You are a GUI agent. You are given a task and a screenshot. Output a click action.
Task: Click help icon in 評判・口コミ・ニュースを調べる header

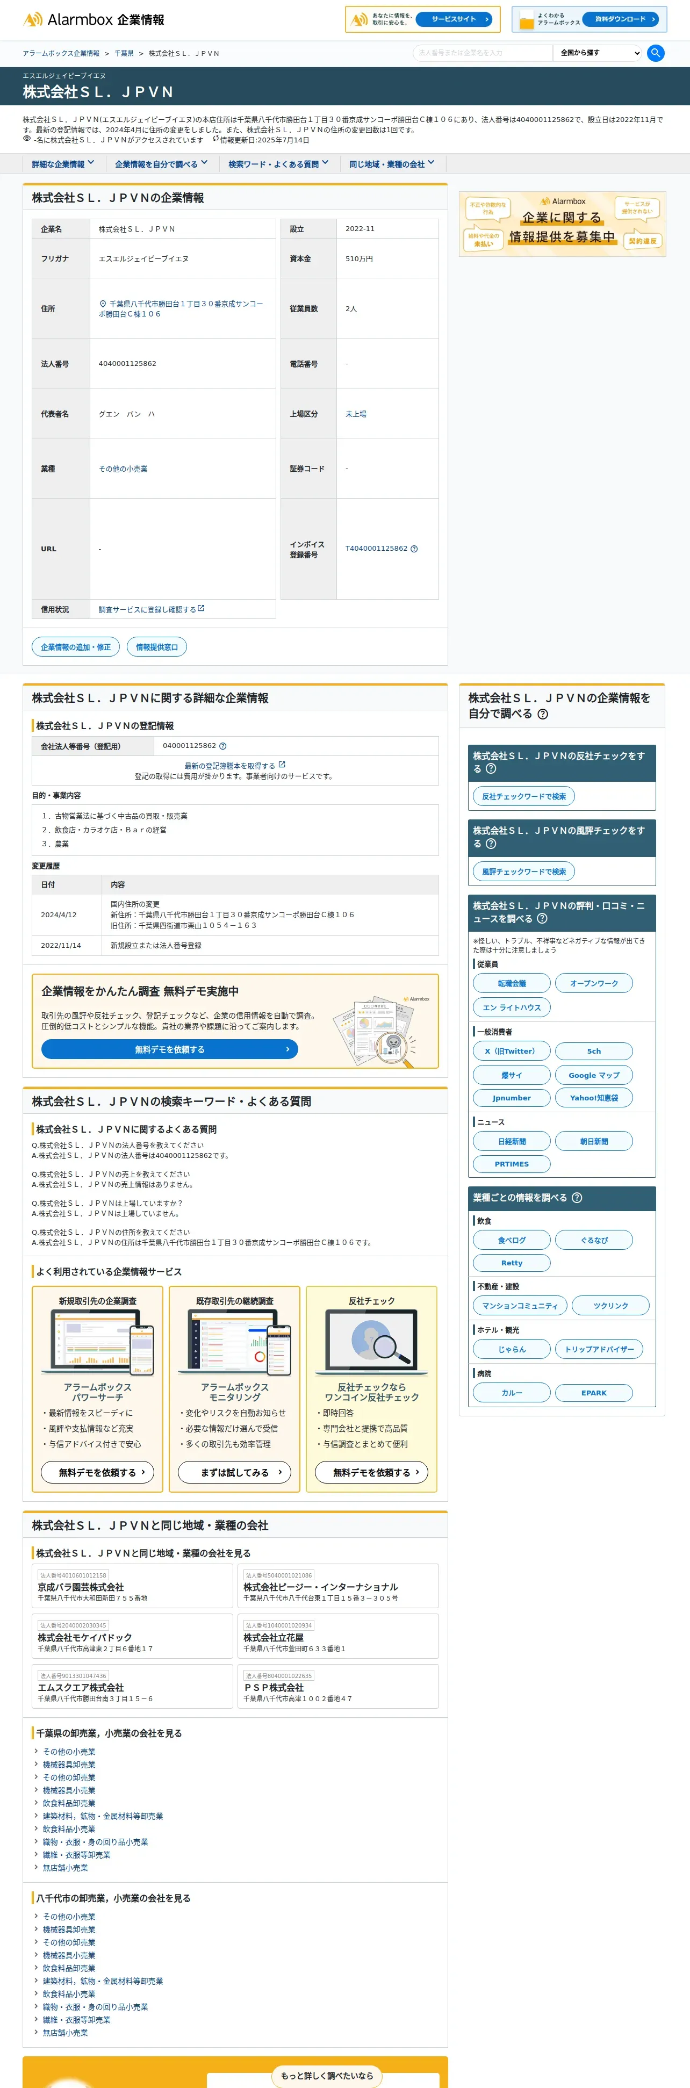pos(542,918)
